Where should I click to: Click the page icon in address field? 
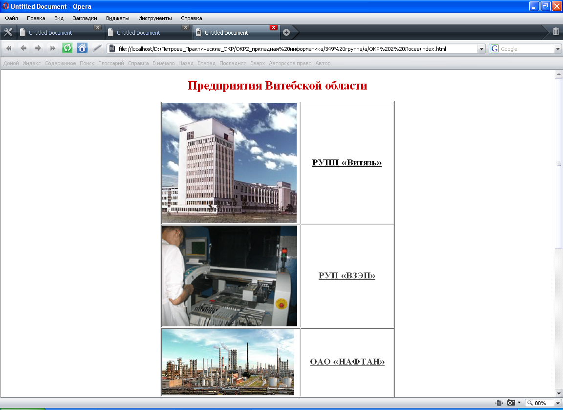pos(112,48)
